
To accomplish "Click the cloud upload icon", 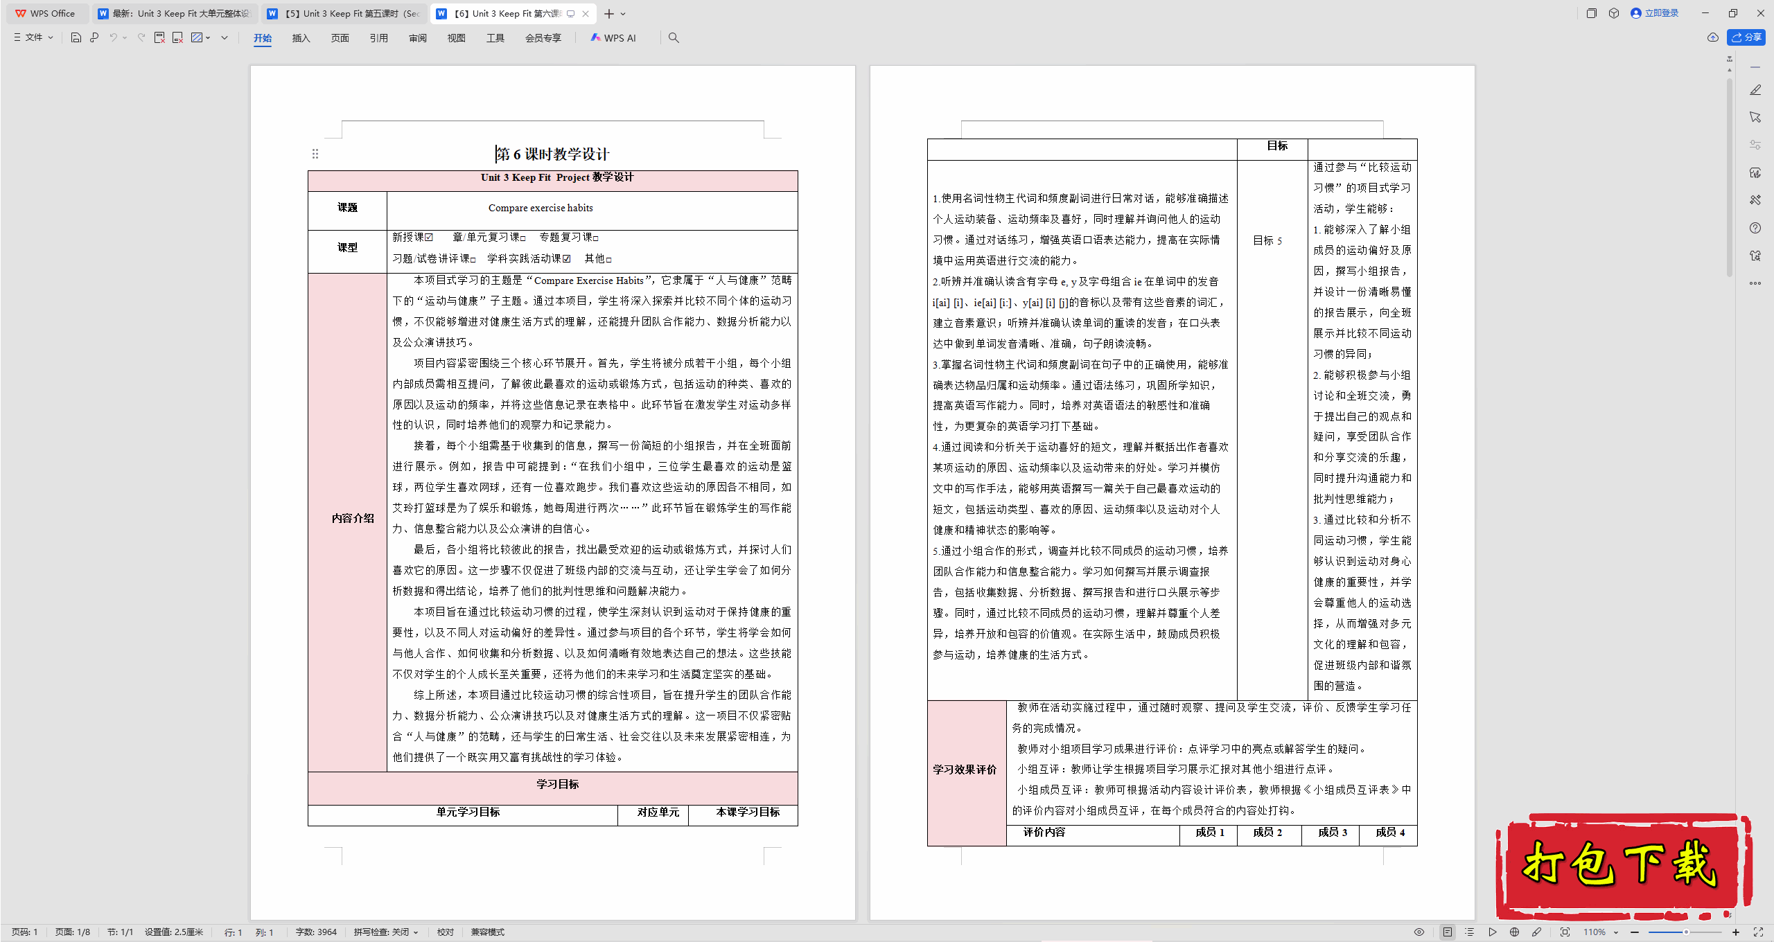I will [x=1713, y=37].
